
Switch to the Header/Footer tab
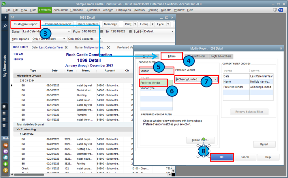click(197, 56)
